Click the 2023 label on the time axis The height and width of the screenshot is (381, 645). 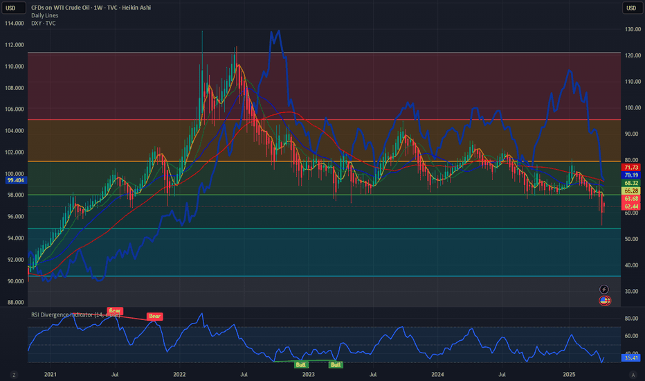click(309, 374)
